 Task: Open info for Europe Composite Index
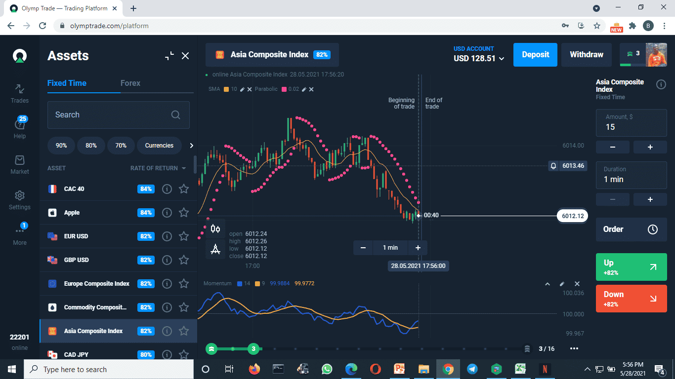tap(167, 284)
